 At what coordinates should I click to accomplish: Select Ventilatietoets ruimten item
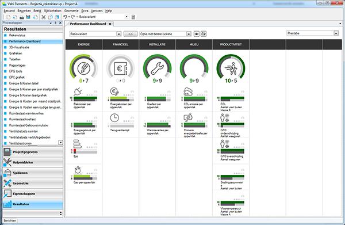[24, 131]
